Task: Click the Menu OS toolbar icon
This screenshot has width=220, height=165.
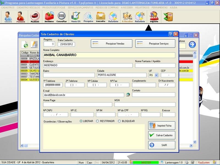Action: [x=76, y=17]
